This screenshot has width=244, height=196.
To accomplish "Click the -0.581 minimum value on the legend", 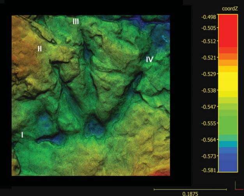I will (208, 170).
